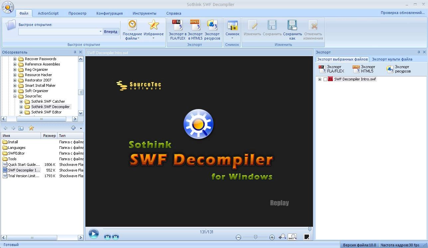Viewport: 428px width, 248px height.
Task: Check the SWF Decompiler Intro.swf checkbox
Action: click(325, 79)
